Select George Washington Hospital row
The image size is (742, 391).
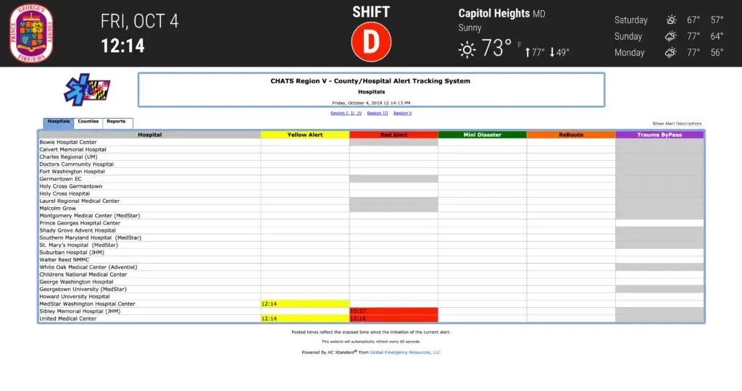[371, 282]
